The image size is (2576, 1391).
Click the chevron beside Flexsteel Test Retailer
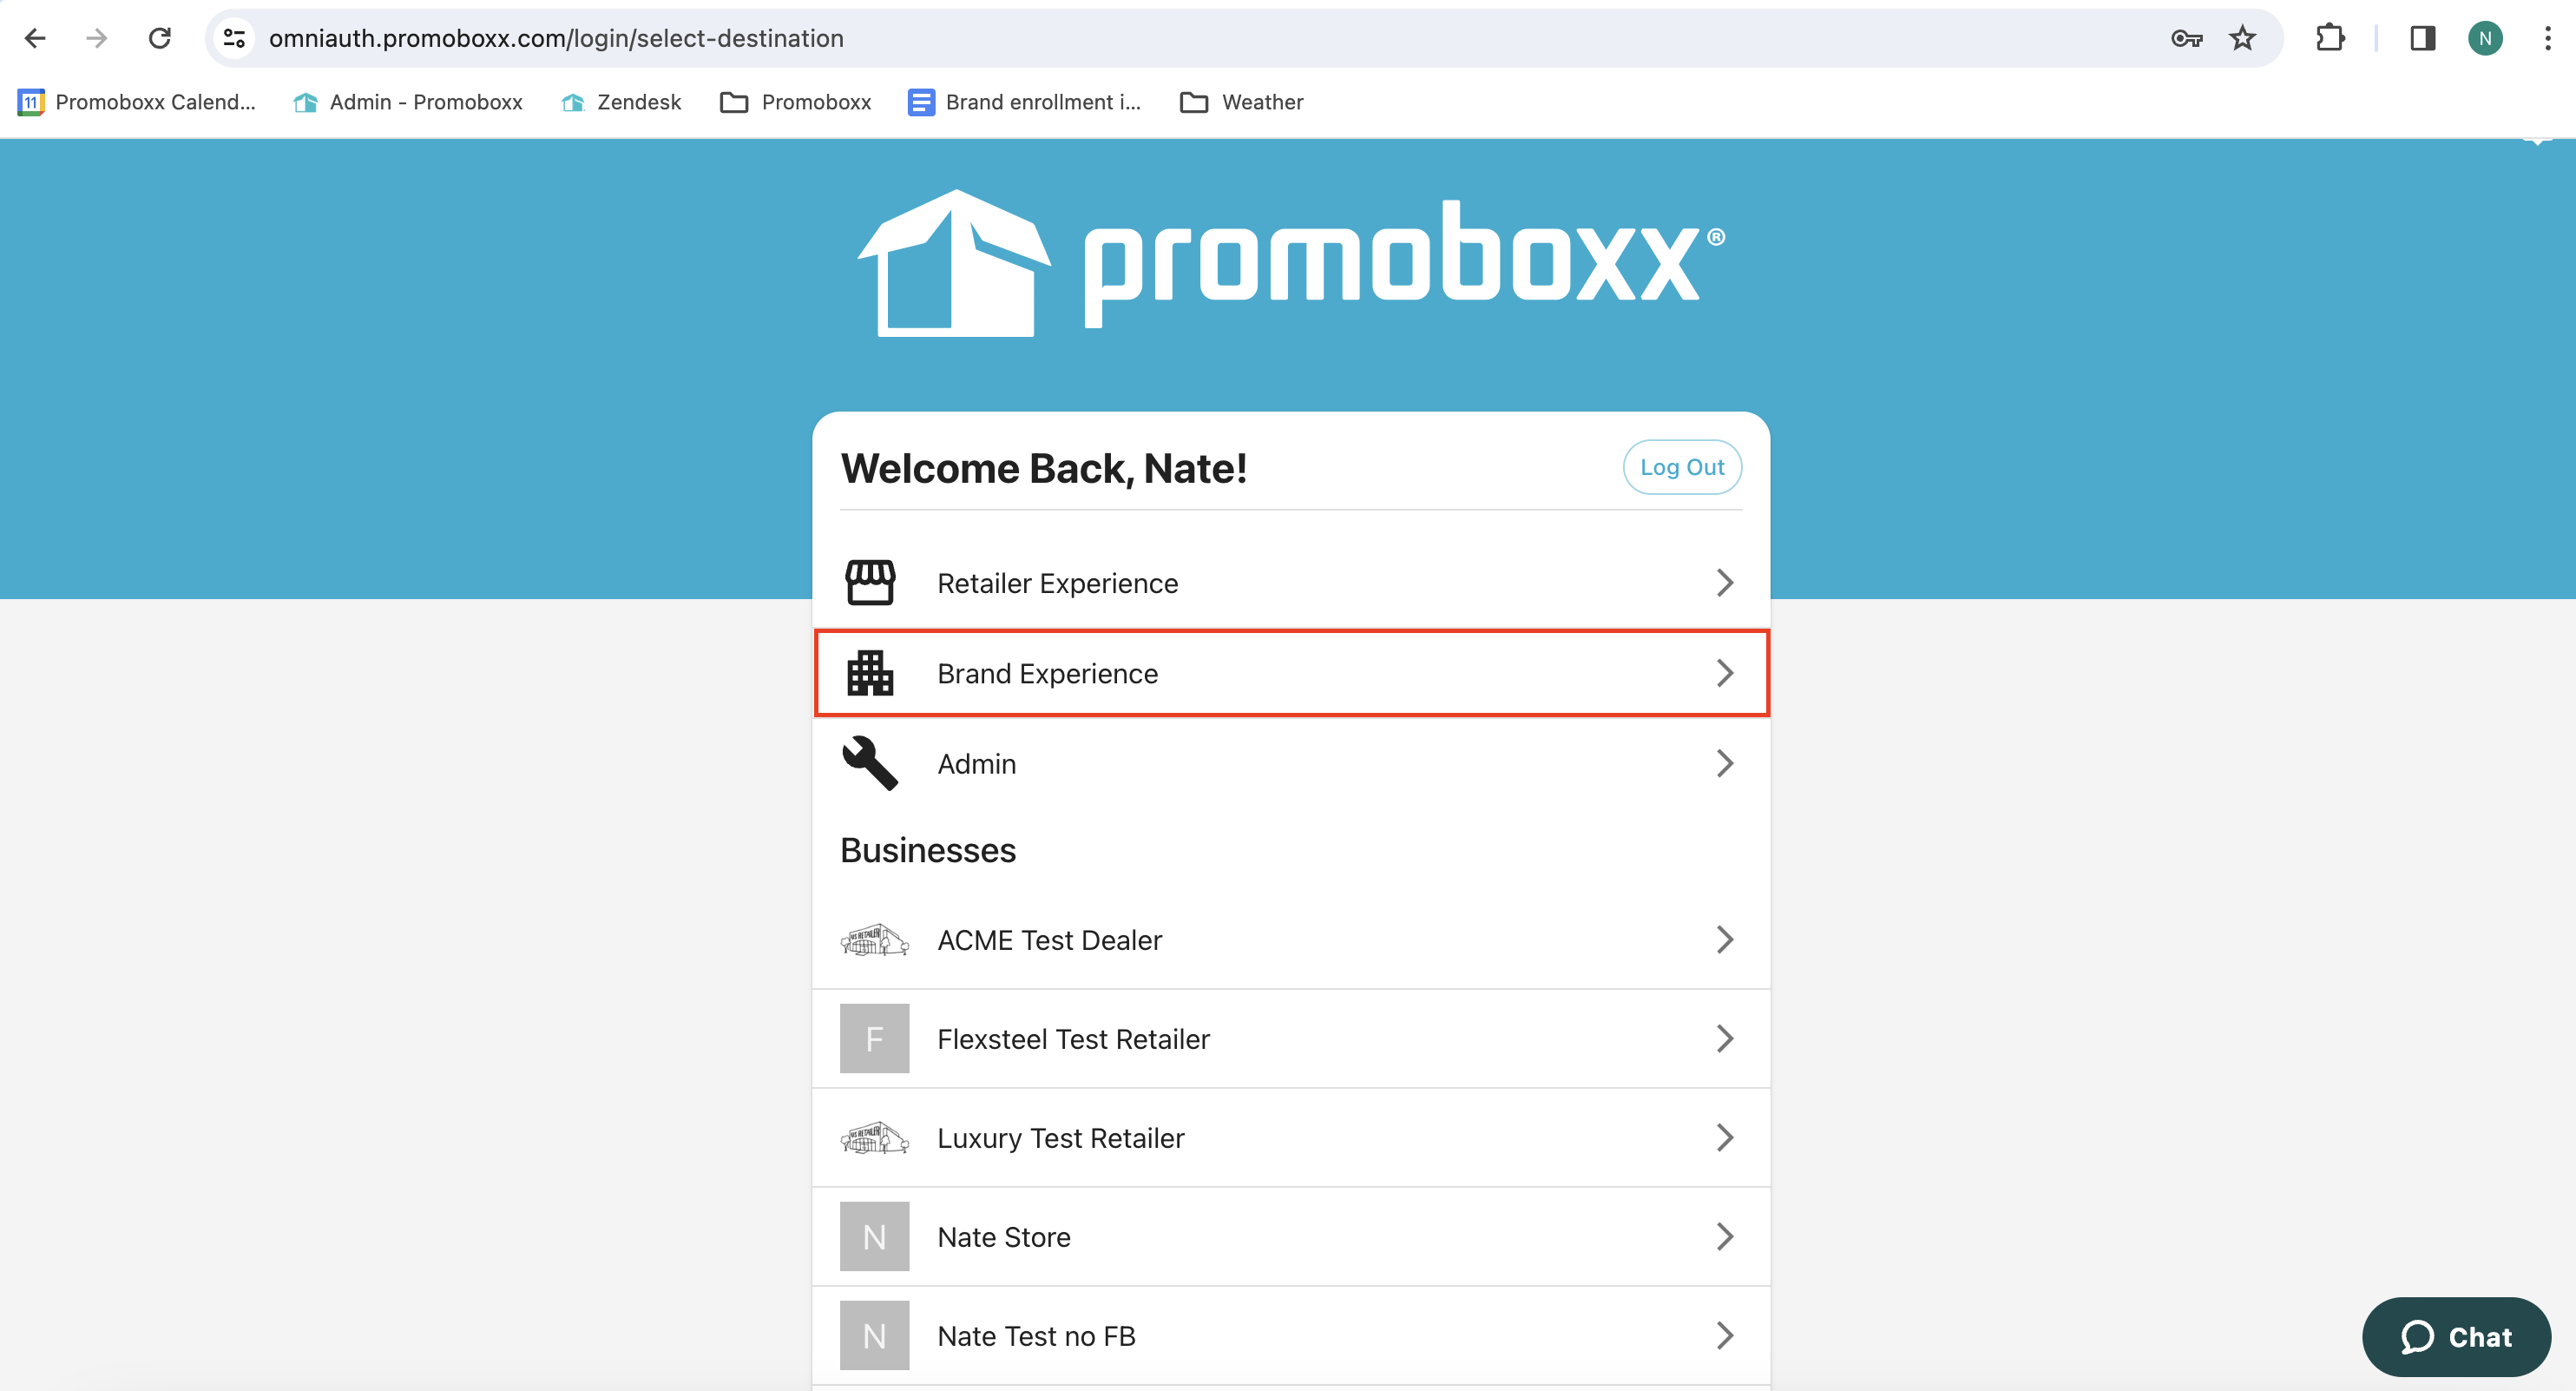tap(1725, 1038)
